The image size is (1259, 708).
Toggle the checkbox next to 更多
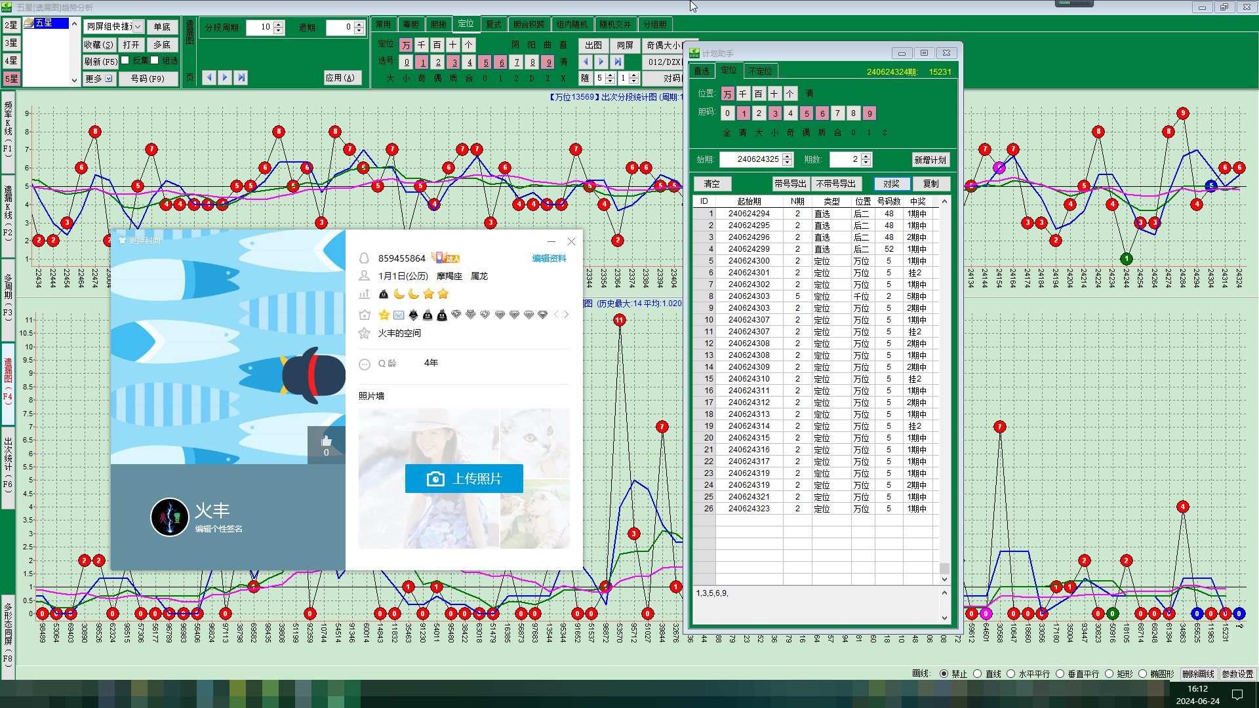pyautogui.click(x=109, y=79)
